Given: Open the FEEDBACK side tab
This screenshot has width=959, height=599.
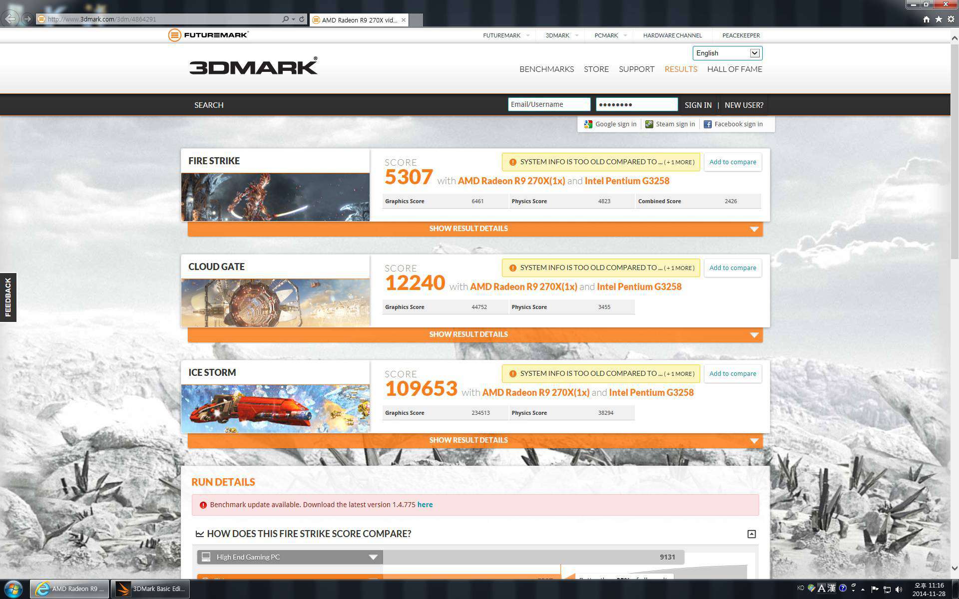Looking at the screenshot, I should point(8,297).
